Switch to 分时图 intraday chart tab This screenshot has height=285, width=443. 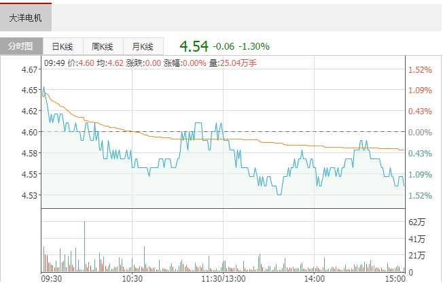[21, 46]
